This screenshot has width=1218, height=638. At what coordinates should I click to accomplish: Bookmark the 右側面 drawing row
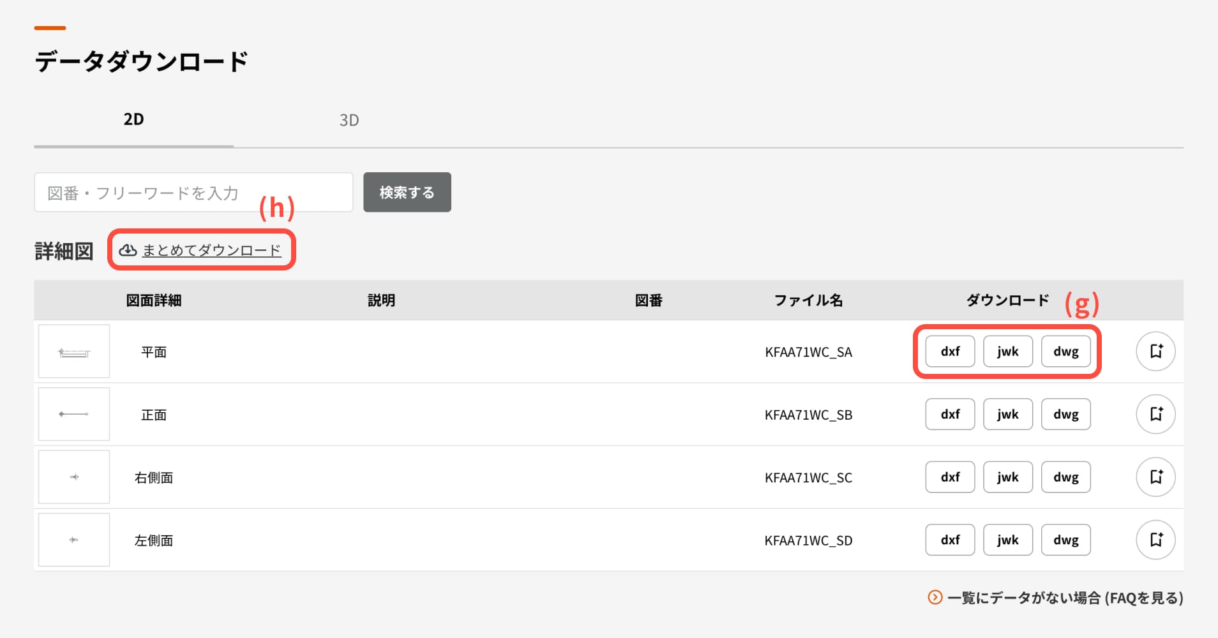[x=1155, y=477]
